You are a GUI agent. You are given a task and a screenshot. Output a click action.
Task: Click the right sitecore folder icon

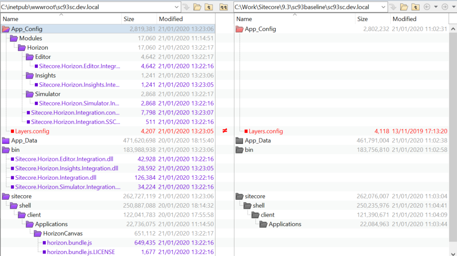pos(239,196)
